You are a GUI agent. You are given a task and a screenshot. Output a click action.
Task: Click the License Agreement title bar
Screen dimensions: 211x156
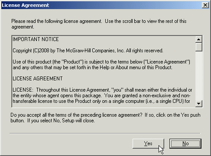(101, 5)
